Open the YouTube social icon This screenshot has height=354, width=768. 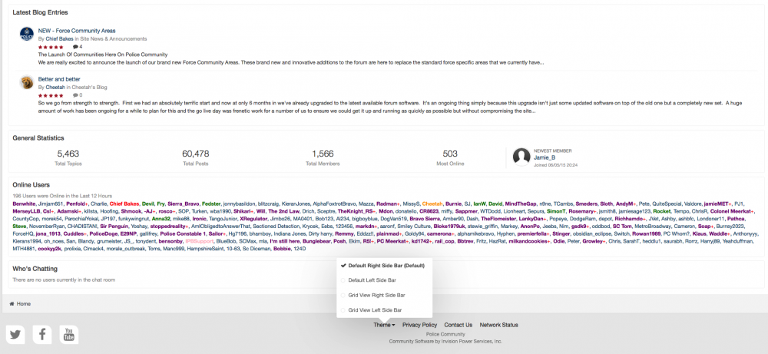coord(69,335)
